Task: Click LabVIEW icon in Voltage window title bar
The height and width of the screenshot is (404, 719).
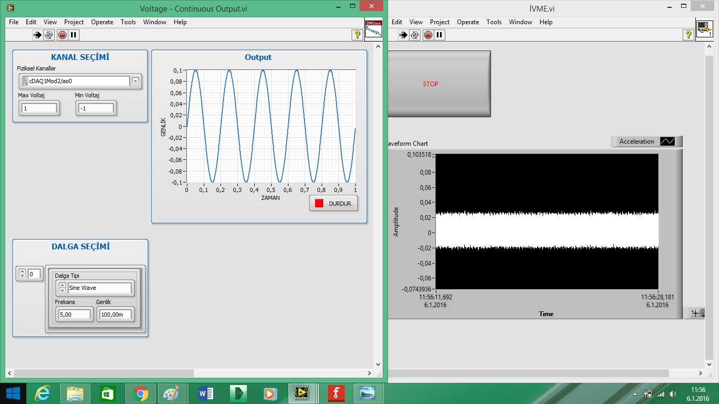Action: (x=11, y=8)
